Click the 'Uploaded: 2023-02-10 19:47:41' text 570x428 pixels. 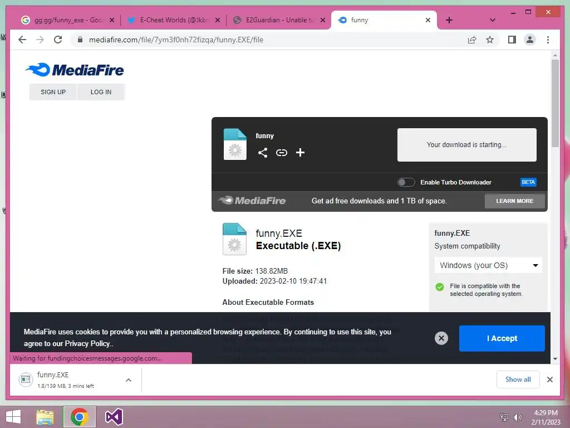[274, 281]
